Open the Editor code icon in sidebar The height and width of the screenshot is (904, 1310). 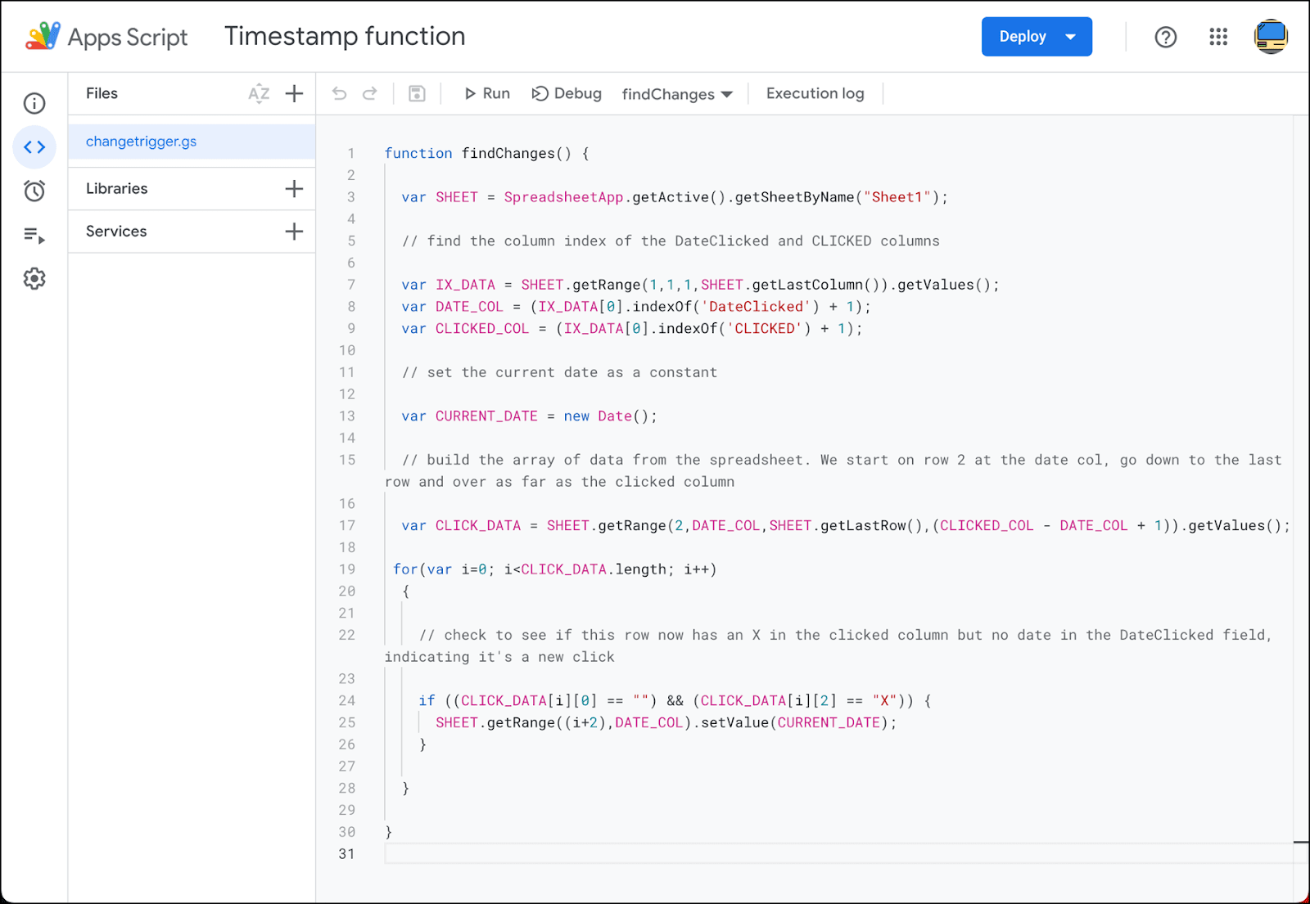pos(34,147)
